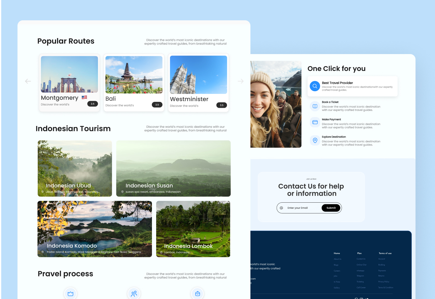Open the Indonesian Ubud tourism image
This screenshot has height=299, width=435.
[x=75, y=168]
